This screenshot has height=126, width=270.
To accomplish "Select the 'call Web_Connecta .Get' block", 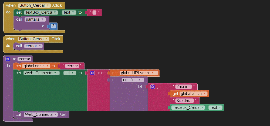I will [x=19, y=114].
